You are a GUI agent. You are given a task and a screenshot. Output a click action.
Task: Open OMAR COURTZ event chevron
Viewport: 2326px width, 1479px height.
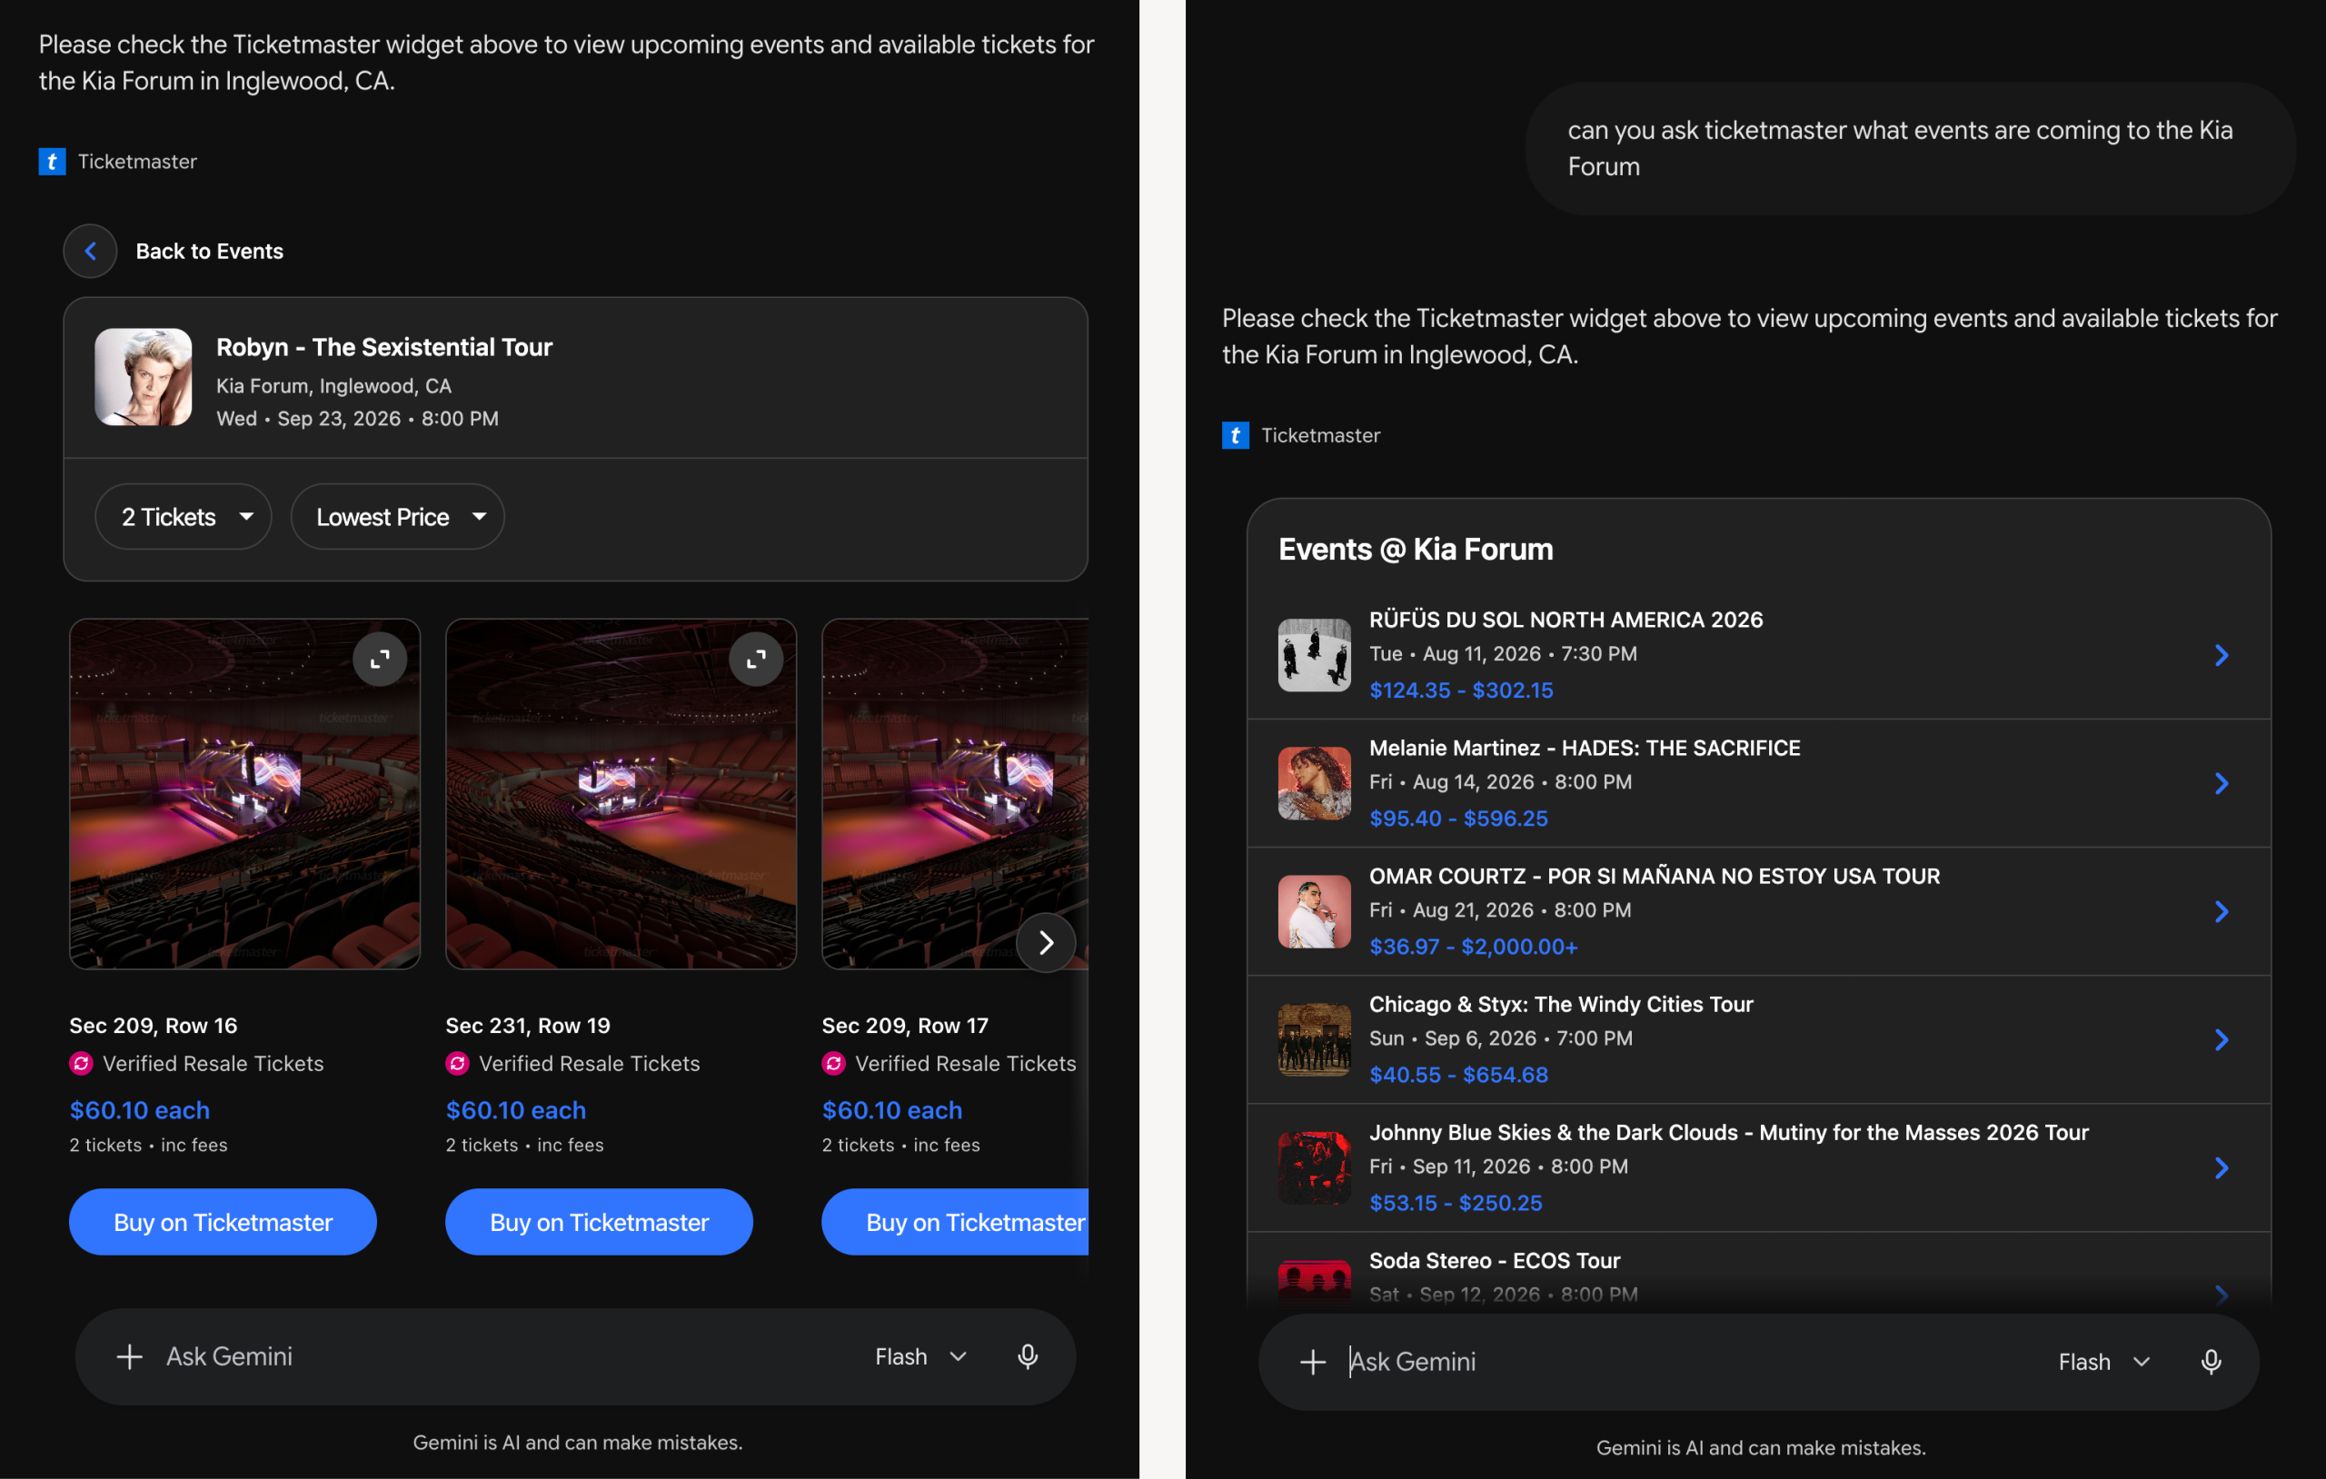(x=2221, y=912)
